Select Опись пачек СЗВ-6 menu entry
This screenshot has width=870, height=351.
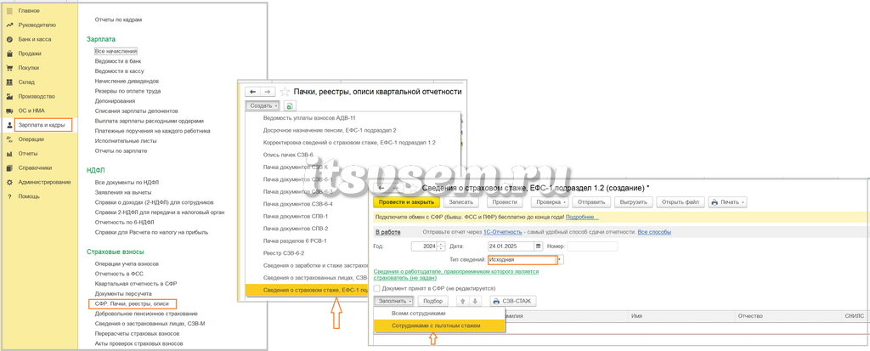[x=290, y=155]
